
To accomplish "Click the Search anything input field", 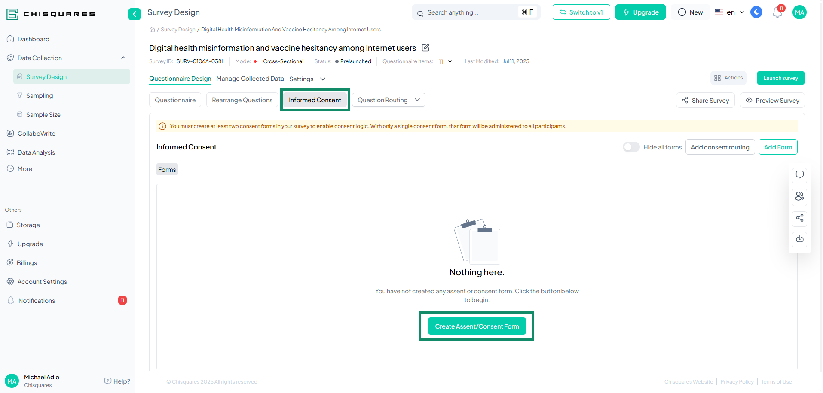I will (468, 12).
